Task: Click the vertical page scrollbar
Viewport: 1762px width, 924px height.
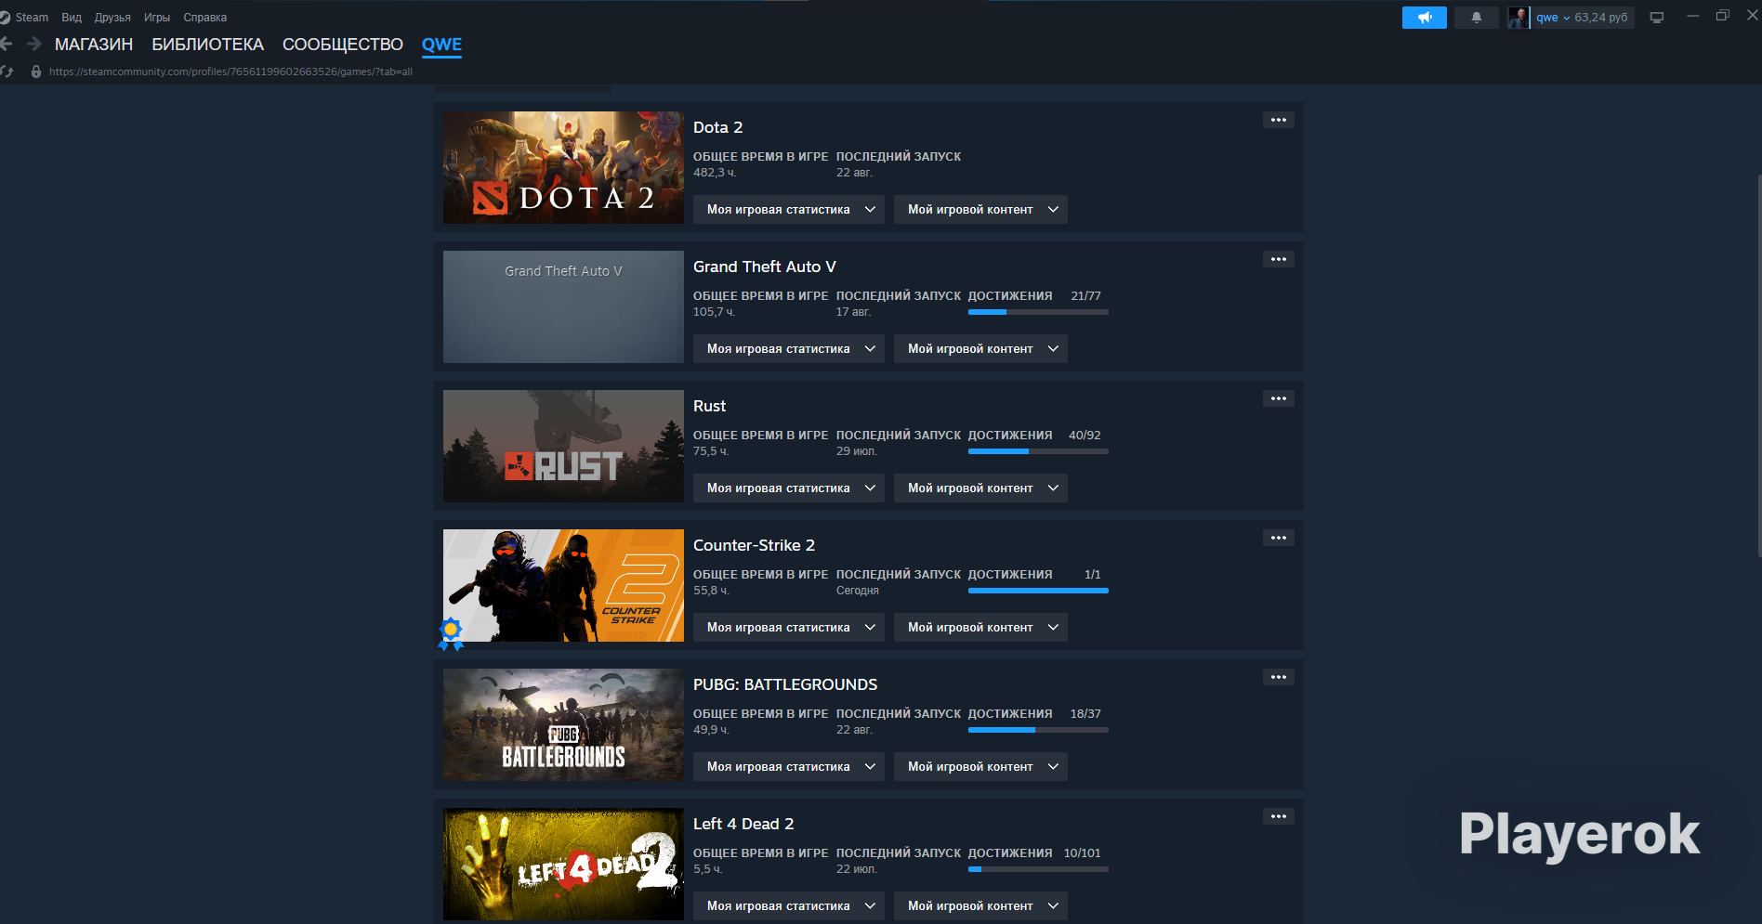Action: pos(1758,365)
